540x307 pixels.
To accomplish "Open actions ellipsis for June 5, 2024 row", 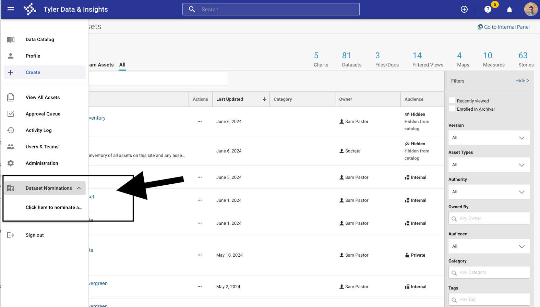I will click(200, 177).
